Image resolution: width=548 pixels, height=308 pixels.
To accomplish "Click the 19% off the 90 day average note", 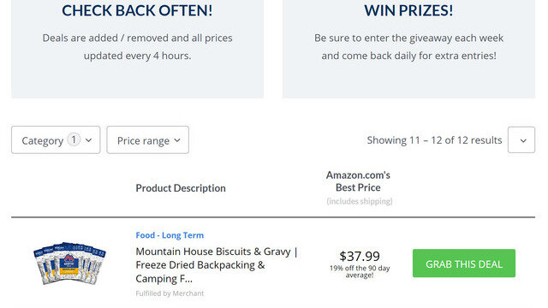I will (360, 272).
